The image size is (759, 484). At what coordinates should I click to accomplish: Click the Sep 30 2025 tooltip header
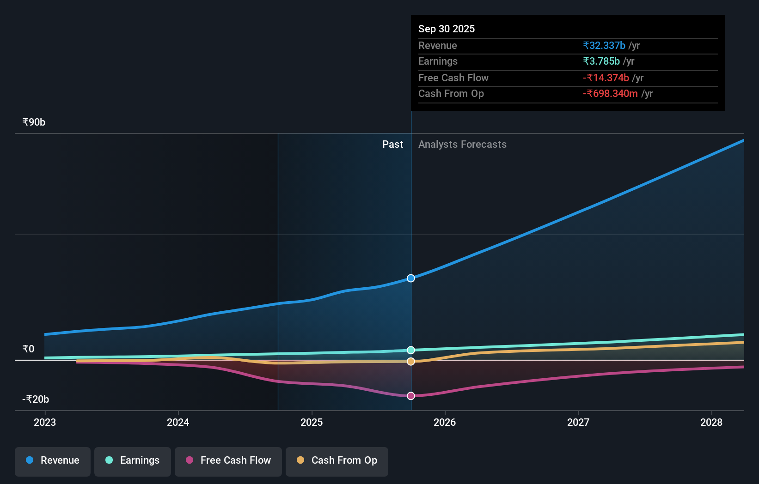(447, 29)
